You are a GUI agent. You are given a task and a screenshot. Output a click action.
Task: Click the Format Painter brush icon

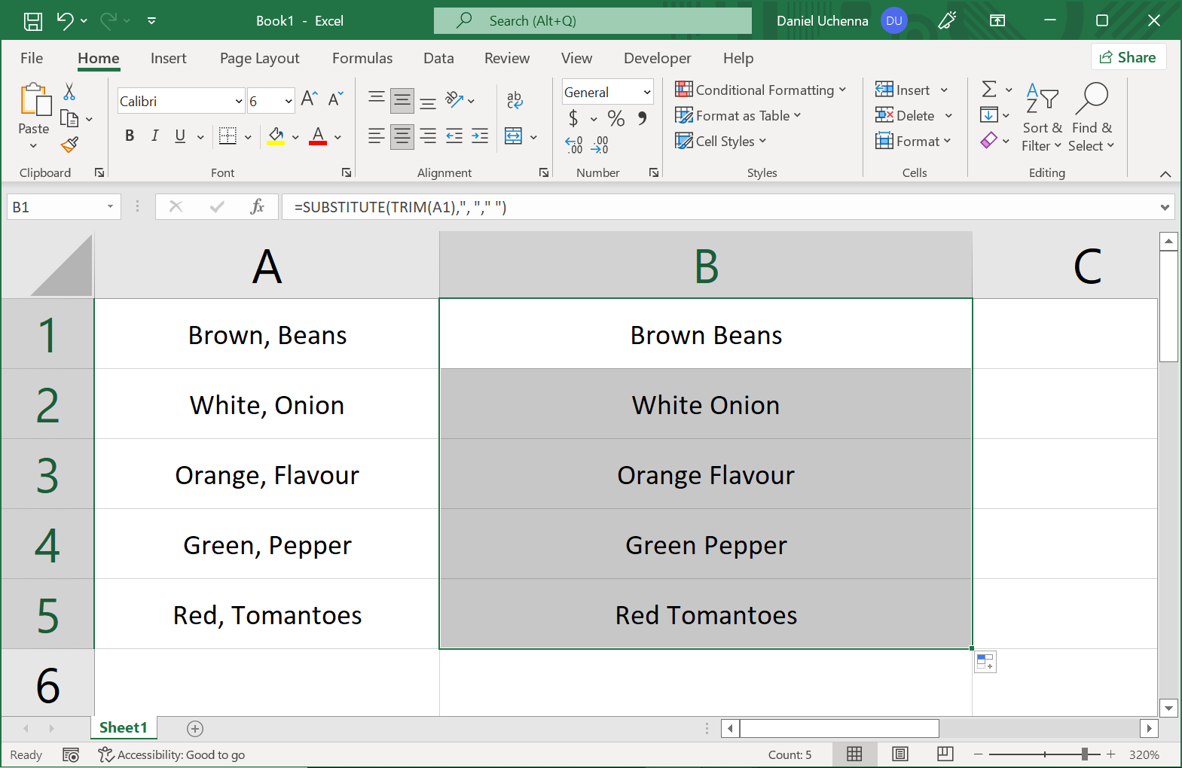pyautogui.click(x=70, y=145)
